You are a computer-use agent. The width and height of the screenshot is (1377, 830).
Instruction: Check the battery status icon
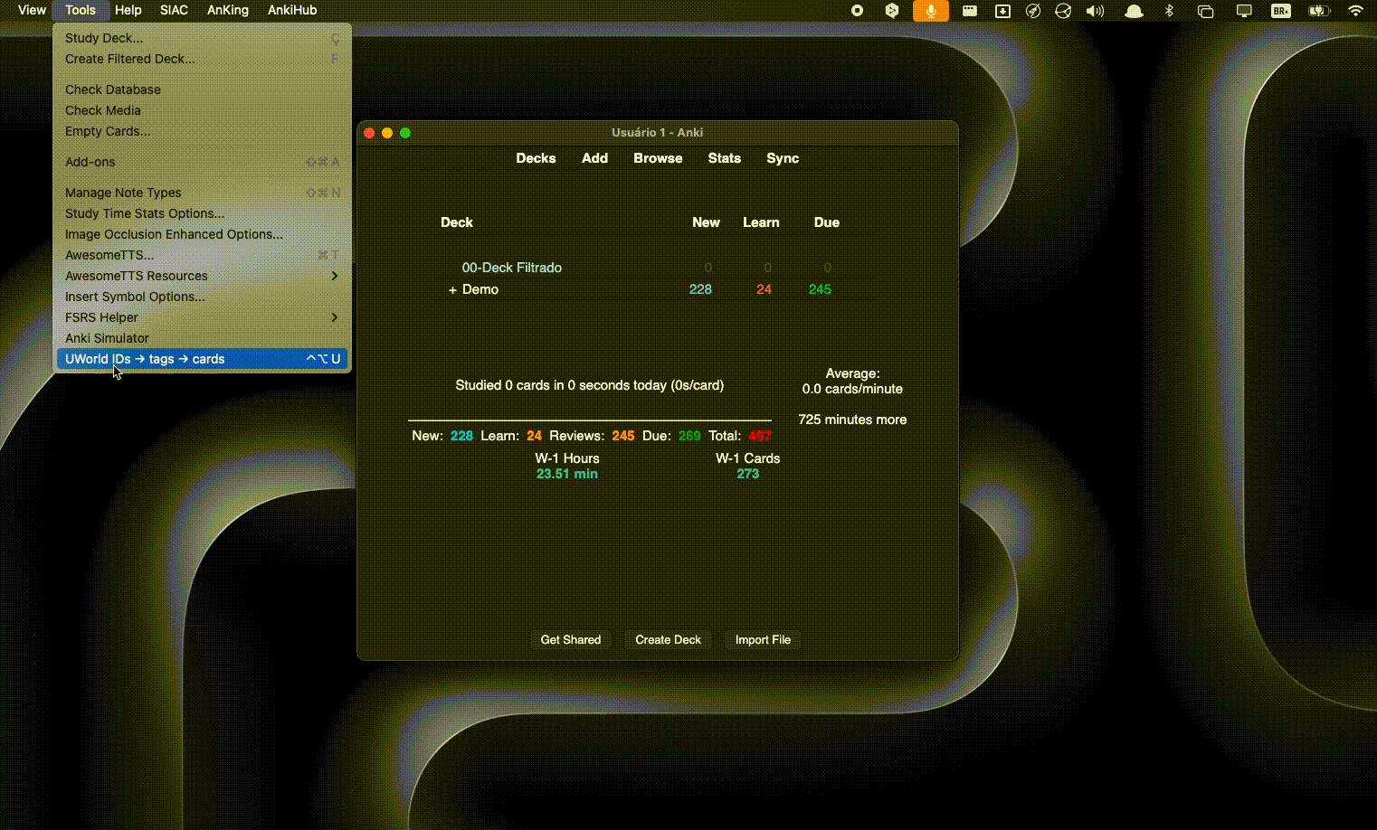click(x=1318, y=11)
